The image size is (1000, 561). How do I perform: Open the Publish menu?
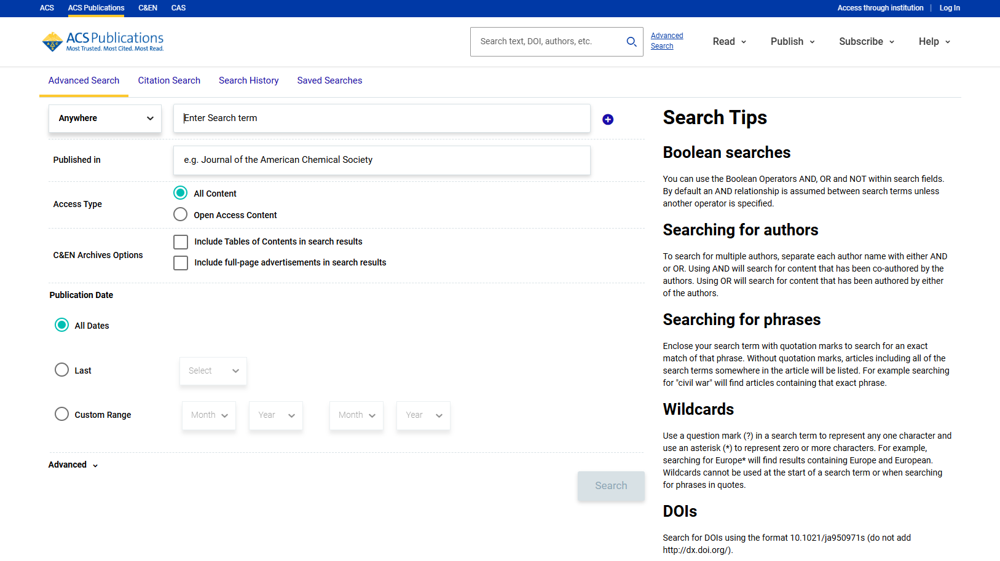tap(793, 42)
